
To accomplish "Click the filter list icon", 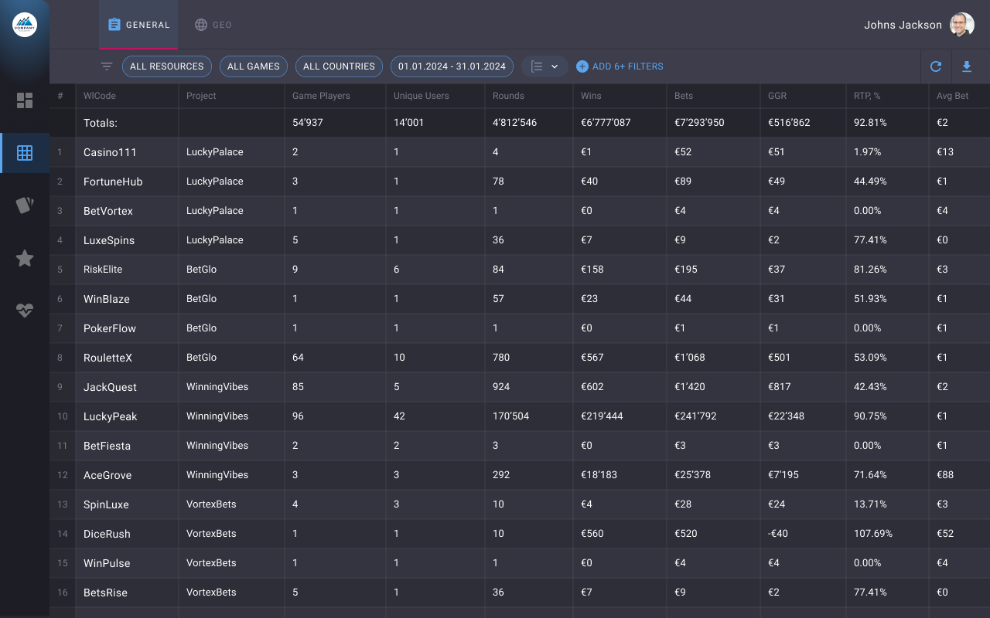I will click(107, 66).
